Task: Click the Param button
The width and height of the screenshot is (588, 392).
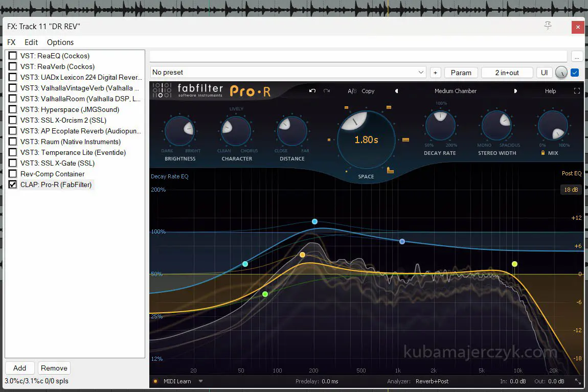Action: click(x=461, y=73)
